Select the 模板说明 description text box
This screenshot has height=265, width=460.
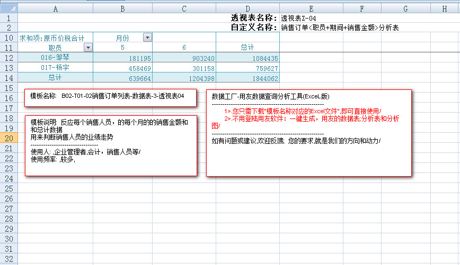point(111,145)
